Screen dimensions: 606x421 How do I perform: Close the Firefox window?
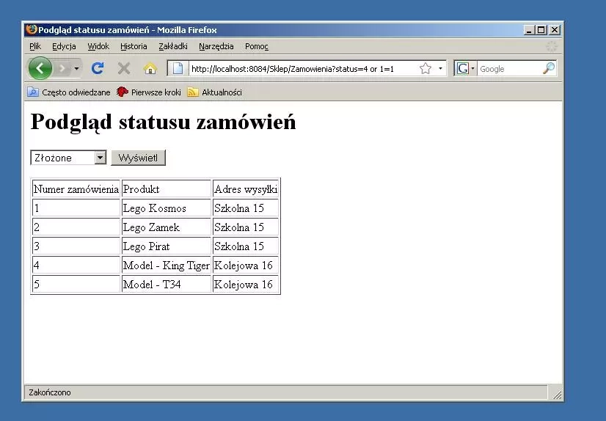(x=555, y=30)
